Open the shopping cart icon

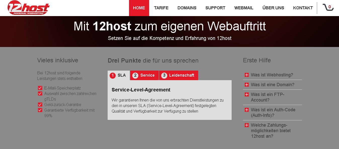(328, 8)
